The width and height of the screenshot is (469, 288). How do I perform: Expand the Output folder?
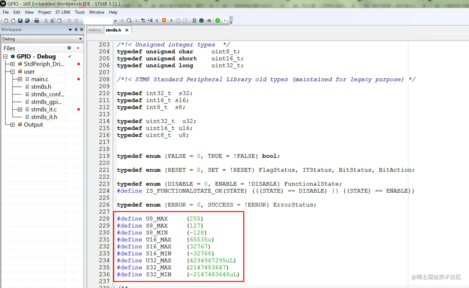[12, 125]
